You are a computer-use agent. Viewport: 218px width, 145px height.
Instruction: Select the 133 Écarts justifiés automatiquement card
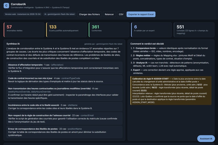pos(67,30)
